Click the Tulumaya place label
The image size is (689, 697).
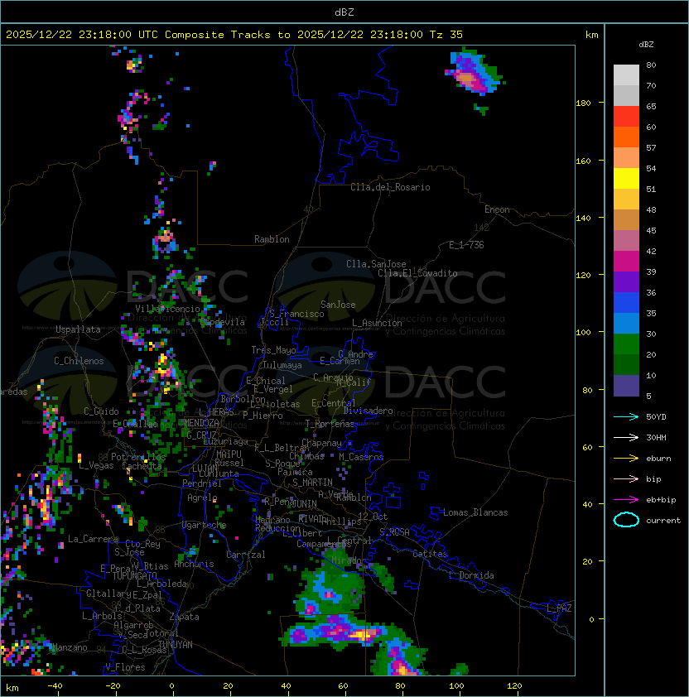coord(282,365)
